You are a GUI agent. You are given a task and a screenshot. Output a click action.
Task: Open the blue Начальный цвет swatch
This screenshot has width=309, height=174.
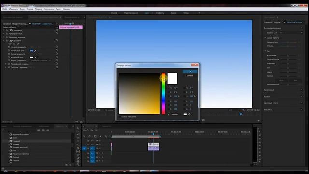[x=32, y=51]
